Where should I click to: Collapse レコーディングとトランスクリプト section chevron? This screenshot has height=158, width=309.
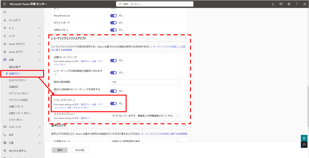(x=185, y=38)
